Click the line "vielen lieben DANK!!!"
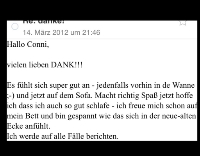 click(x=45, y=65)
